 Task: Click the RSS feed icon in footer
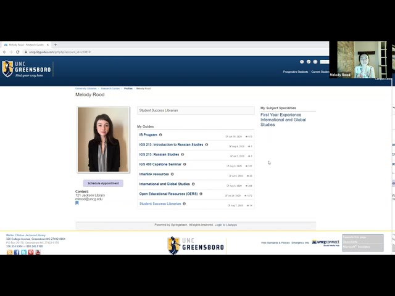pos(9,252)
